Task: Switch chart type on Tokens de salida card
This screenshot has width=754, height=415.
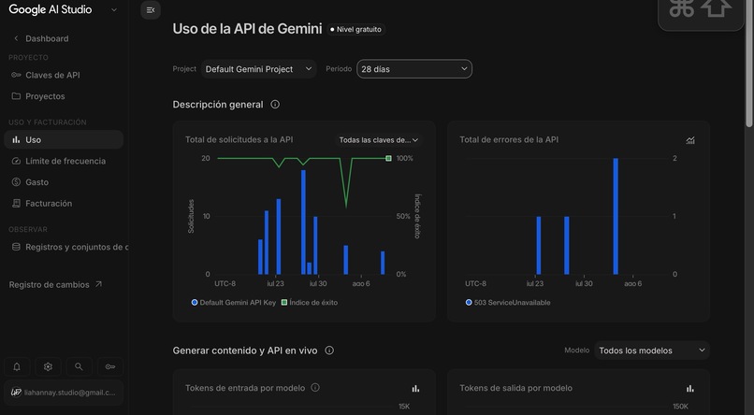Action: tap(690, 389)
